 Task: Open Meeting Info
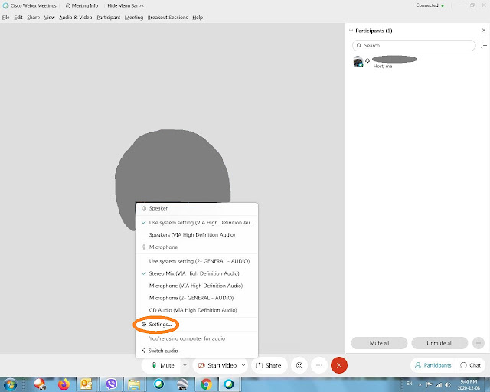click(x=82, y=5)
